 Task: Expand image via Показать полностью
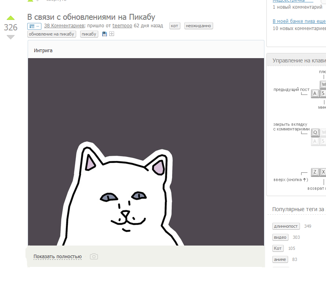58,257
